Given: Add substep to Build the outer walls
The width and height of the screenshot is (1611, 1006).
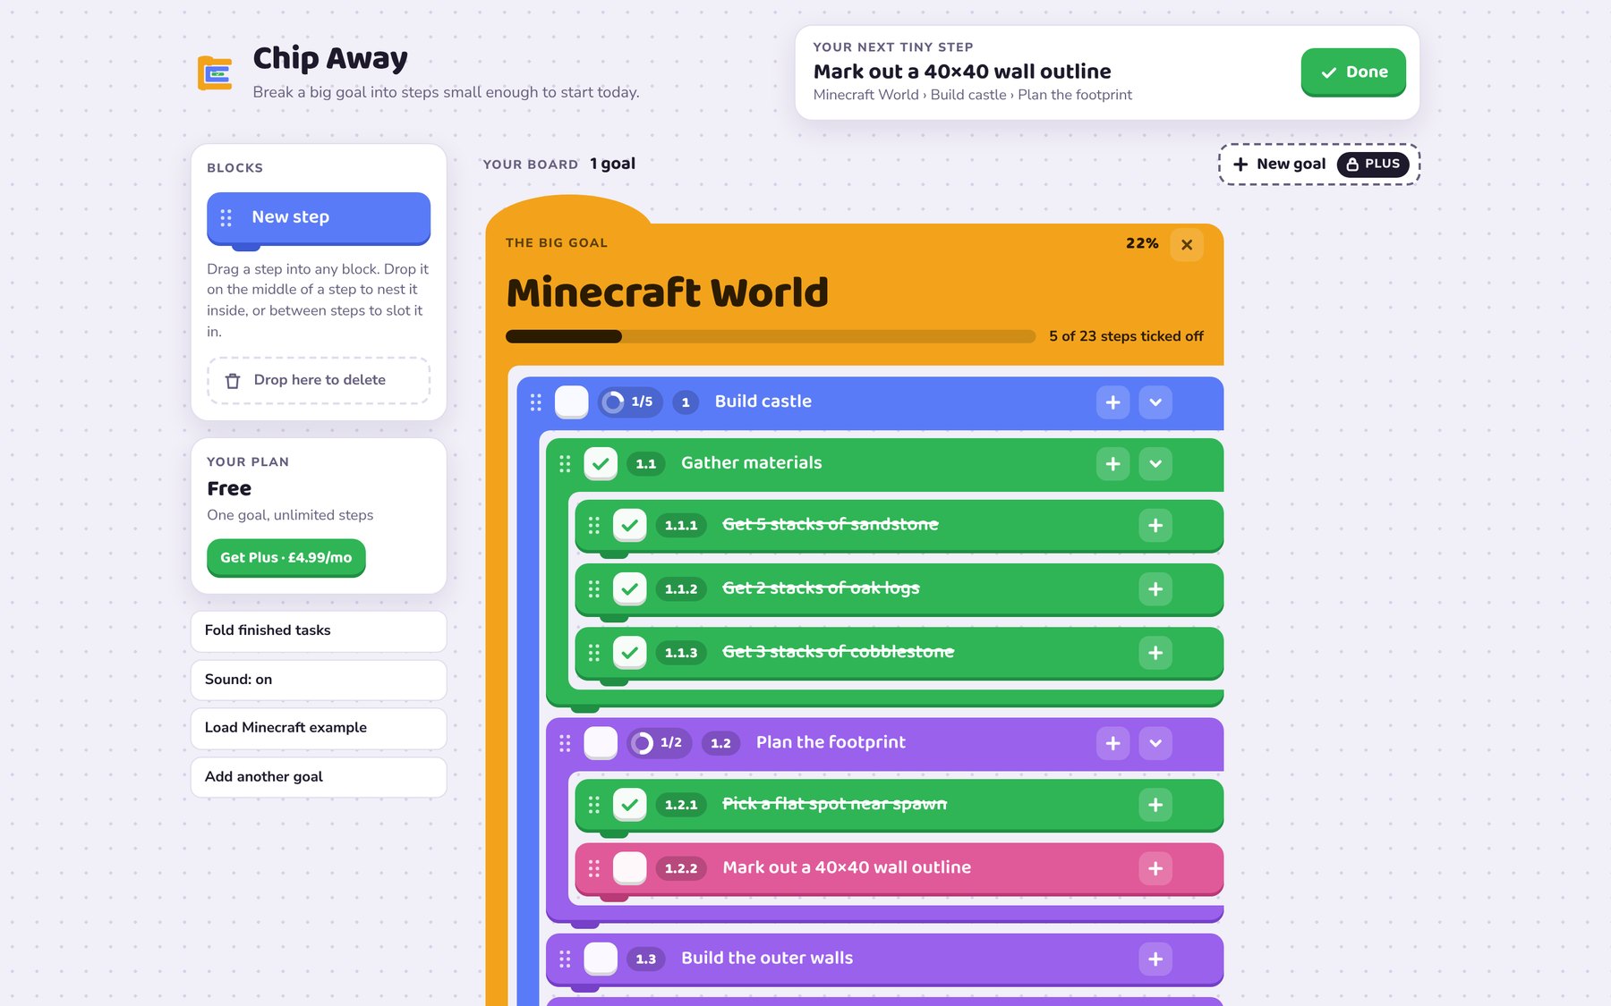Looking at the screenshot, I should [x=1155, y=960].
